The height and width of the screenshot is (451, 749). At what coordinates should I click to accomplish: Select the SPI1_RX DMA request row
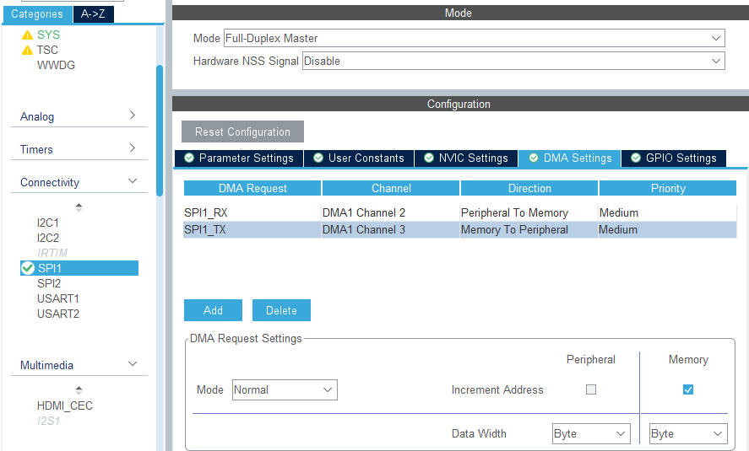(252, 213)
